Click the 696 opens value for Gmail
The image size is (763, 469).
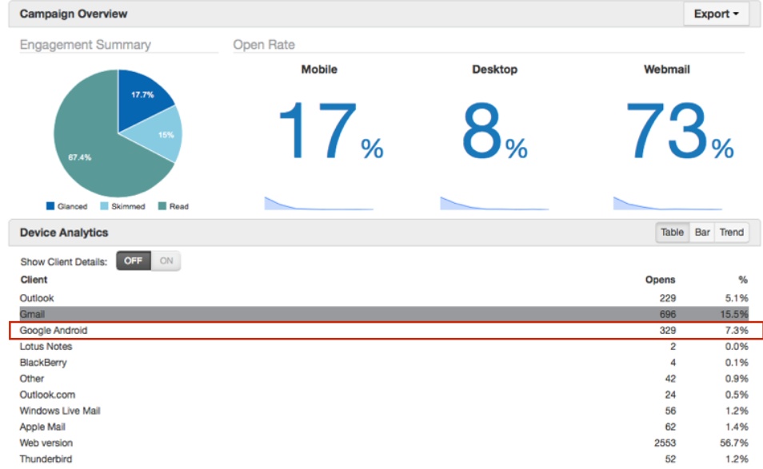[x=668, y=315]
